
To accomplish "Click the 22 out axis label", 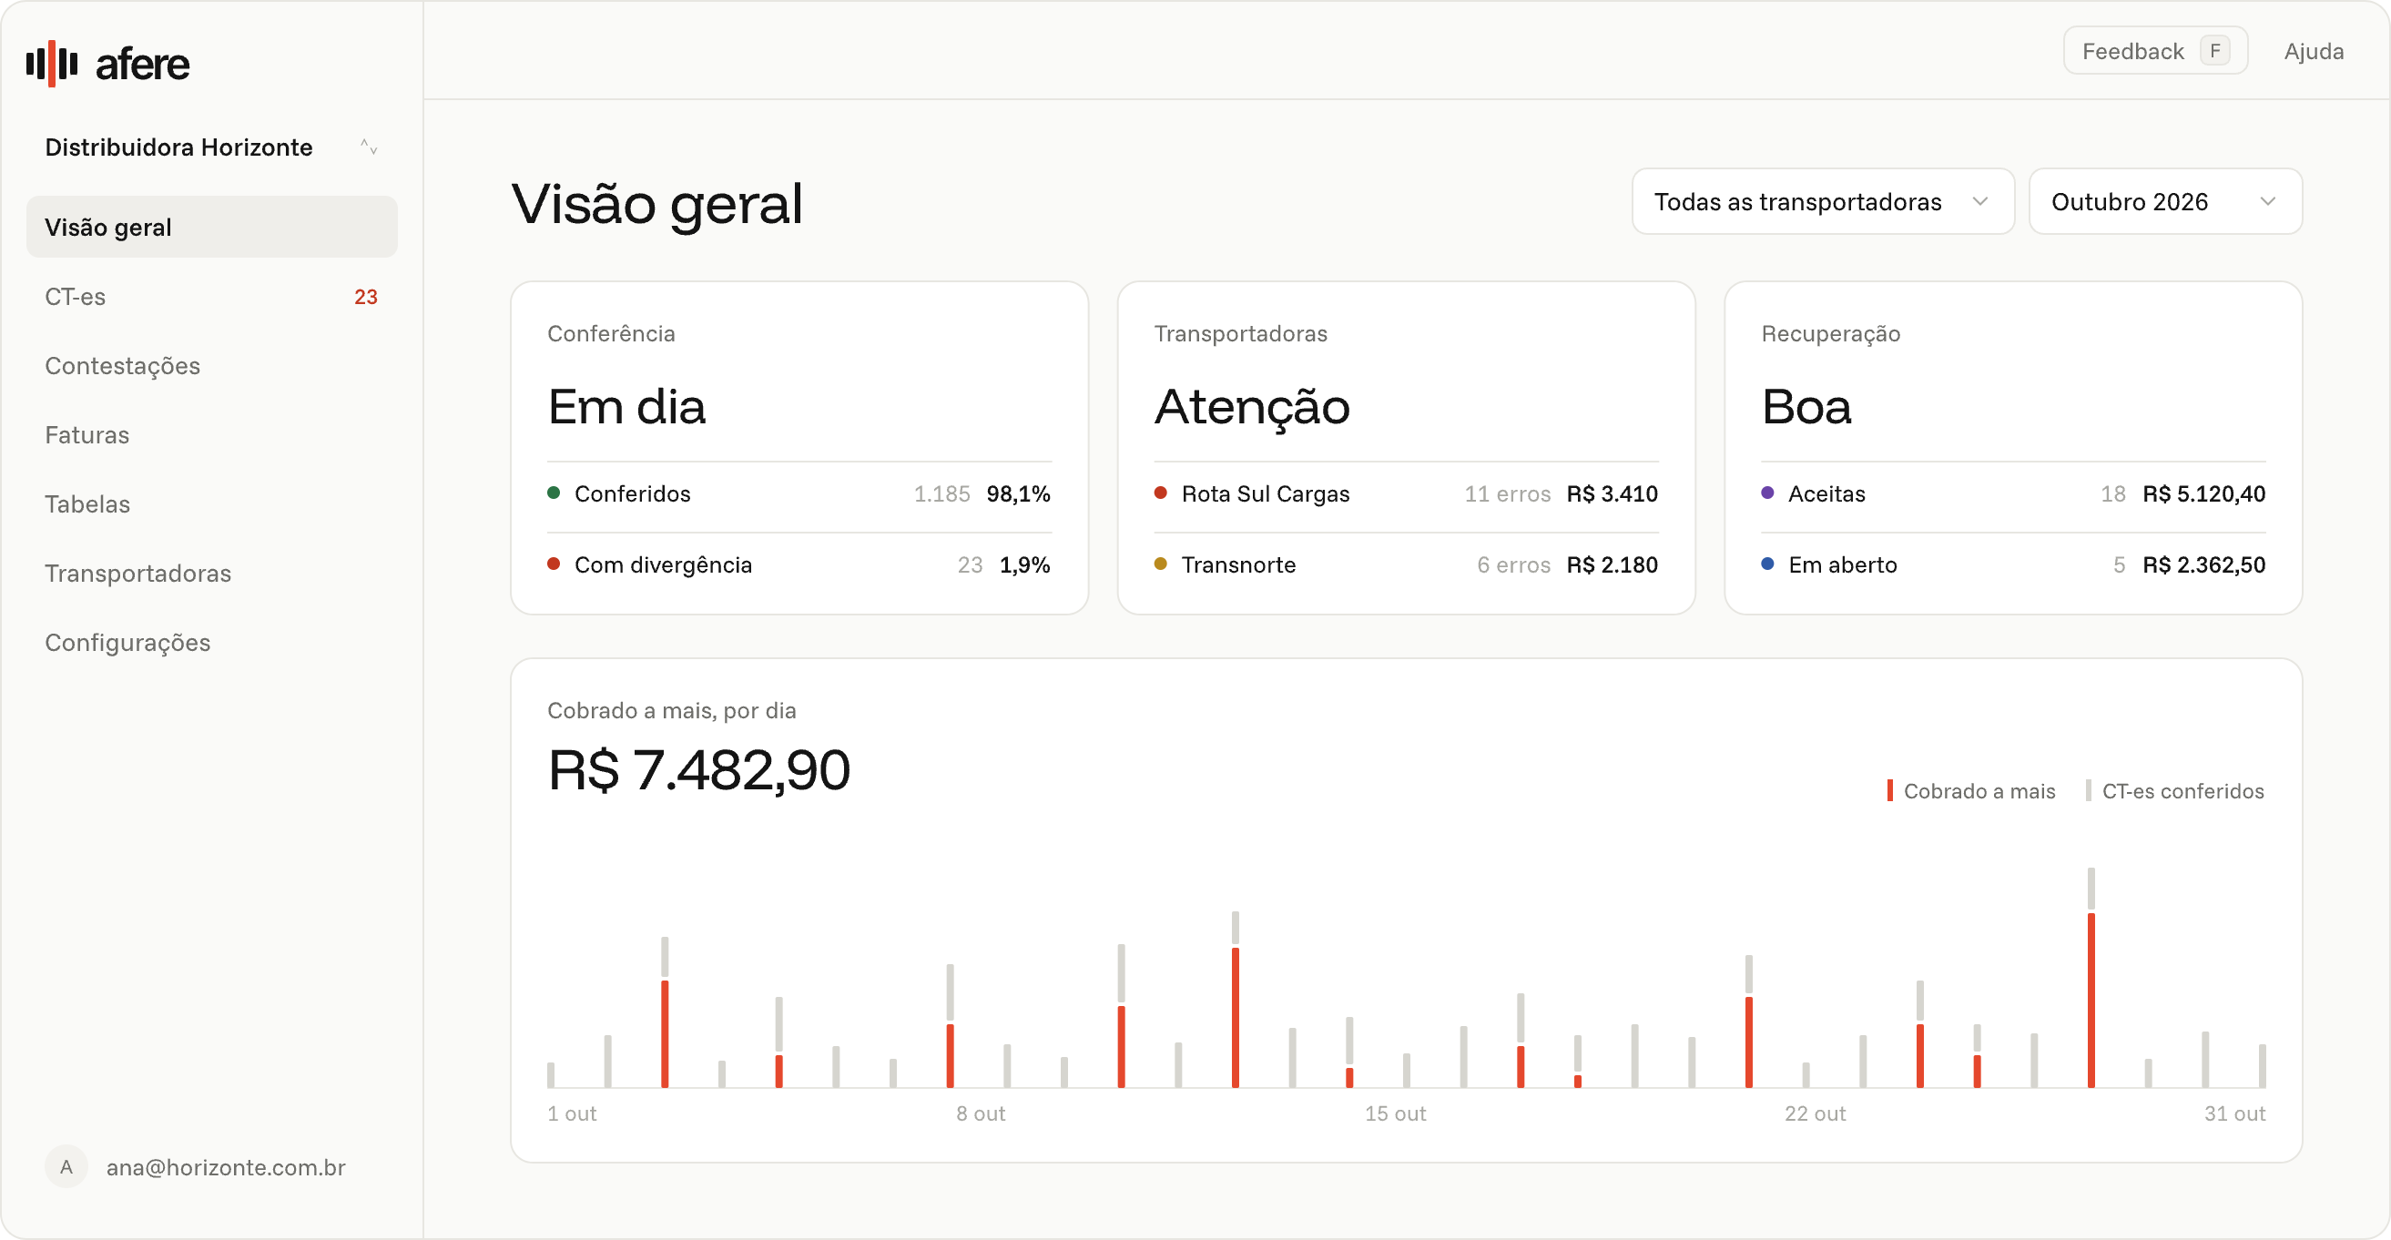I will (1816, 1113).
